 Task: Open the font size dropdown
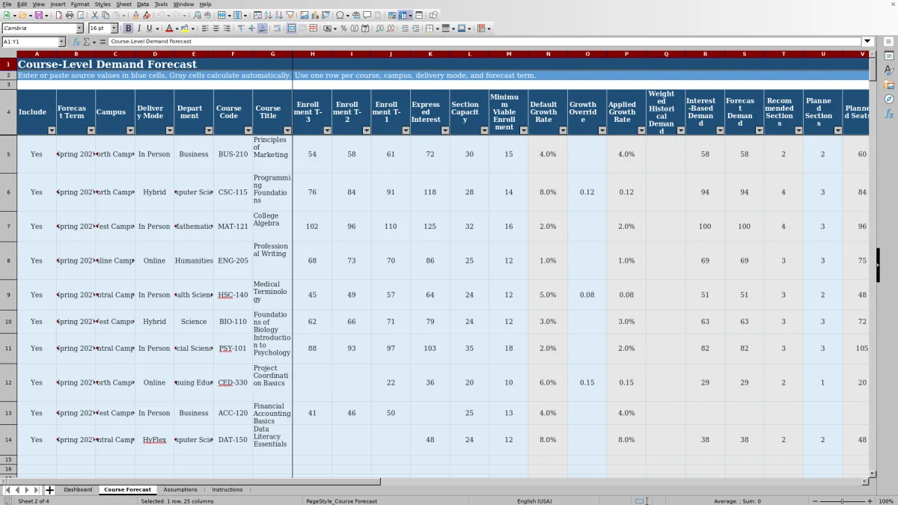pyautogui.click(x=114, y=28)
